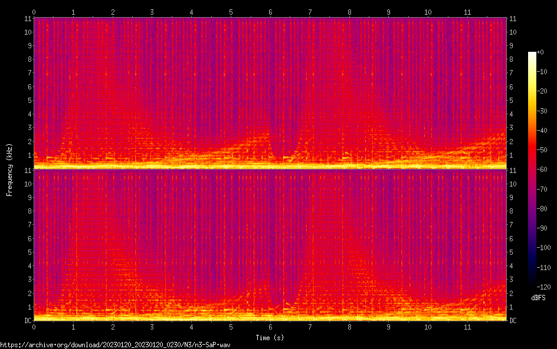
Task: Click the "3" tick on the top time axis
Action: (152, 11)
